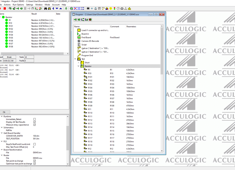Open the Help menu

tap(64, 5)
